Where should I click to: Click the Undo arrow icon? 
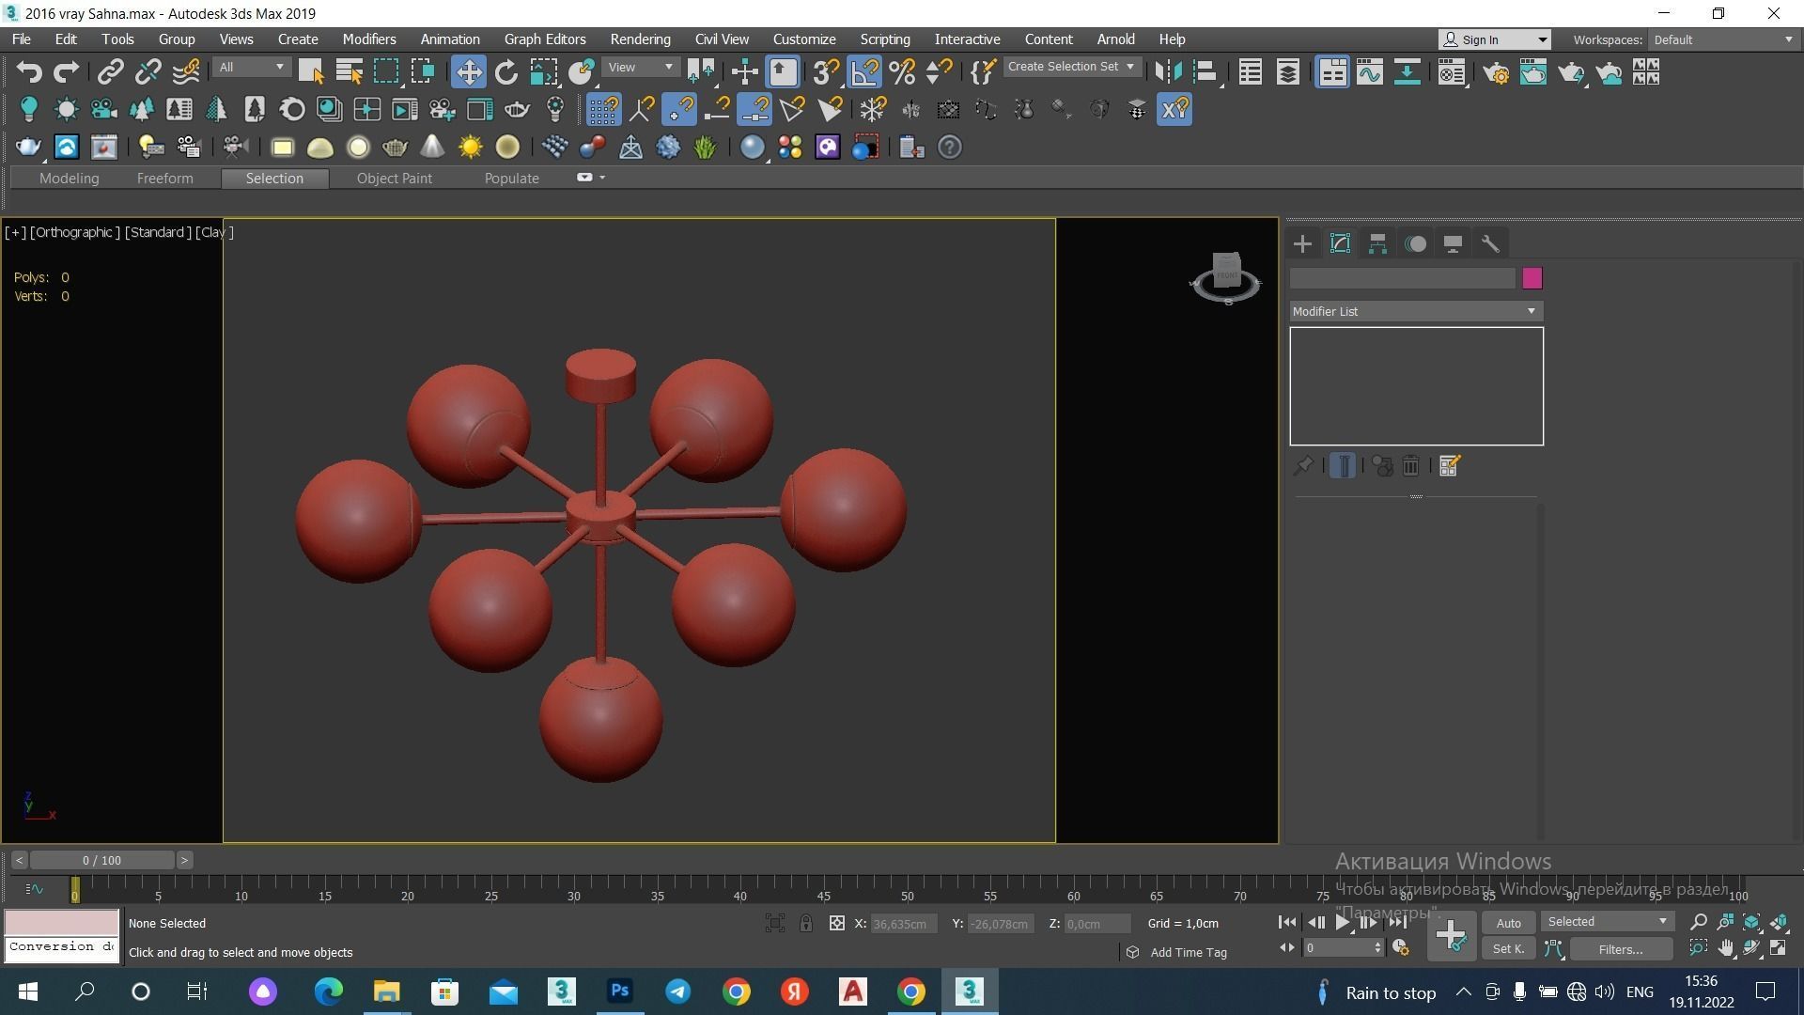tap(29, 72)
